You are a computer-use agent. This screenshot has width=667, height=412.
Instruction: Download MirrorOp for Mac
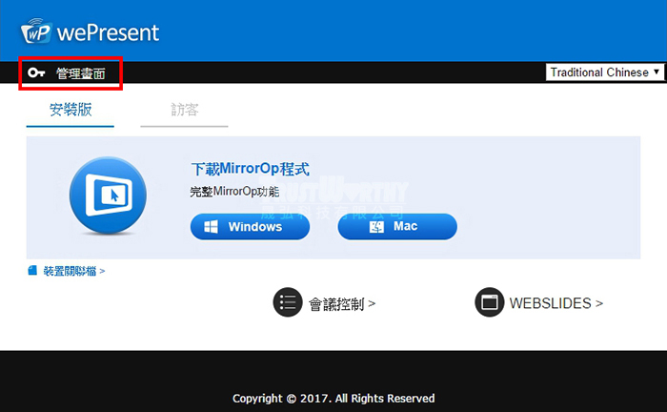pos(397,226)
